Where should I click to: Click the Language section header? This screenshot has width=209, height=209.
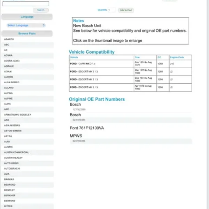coord(27,17)
